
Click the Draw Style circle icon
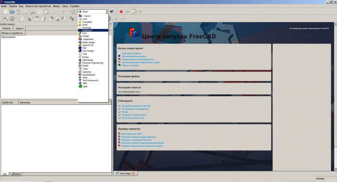[12, 19]
